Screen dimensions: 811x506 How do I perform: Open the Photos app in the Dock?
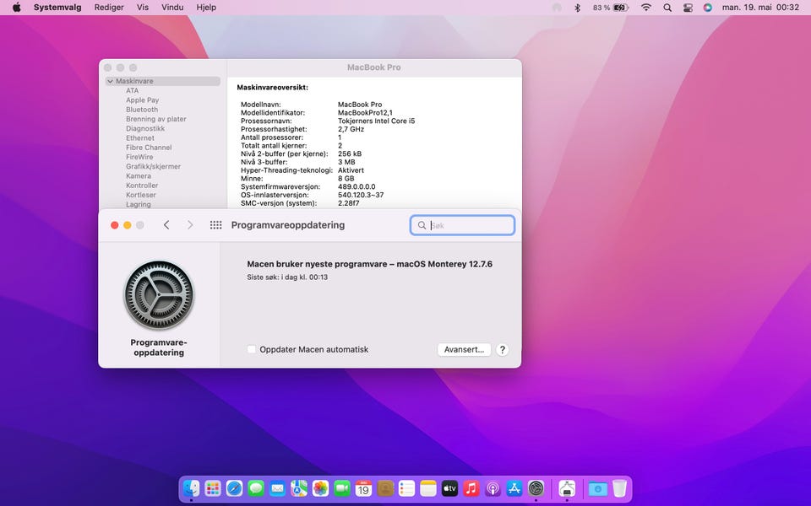point(320,488)
